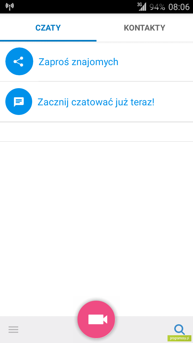Tap the hotspot icon in status bar
The width and height of the screenshot is (193, 343).
click(10, 6)
